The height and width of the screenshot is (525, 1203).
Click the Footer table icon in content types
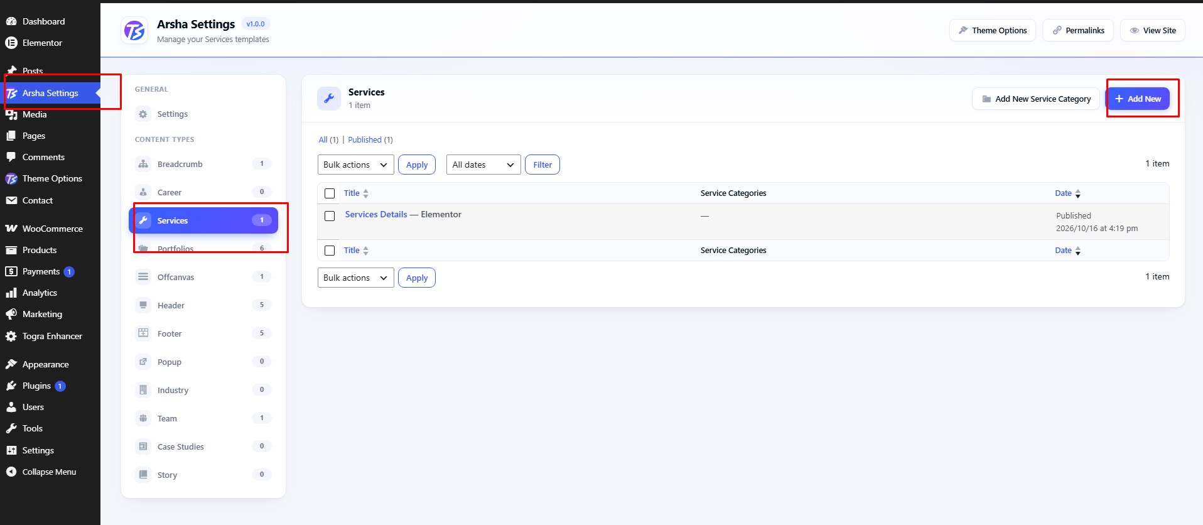coord(143,333)
